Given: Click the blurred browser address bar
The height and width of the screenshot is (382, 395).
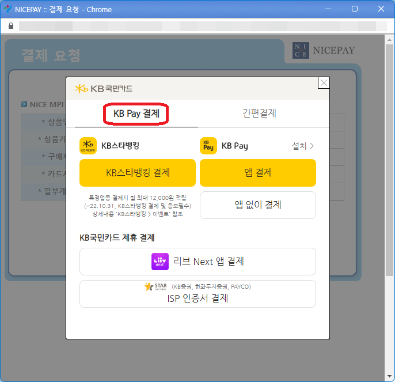Looking at the screenshot, I should 203,27.
